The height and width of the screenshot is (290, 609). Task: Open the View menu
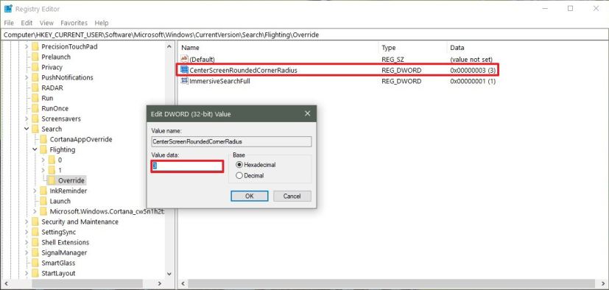46,23
